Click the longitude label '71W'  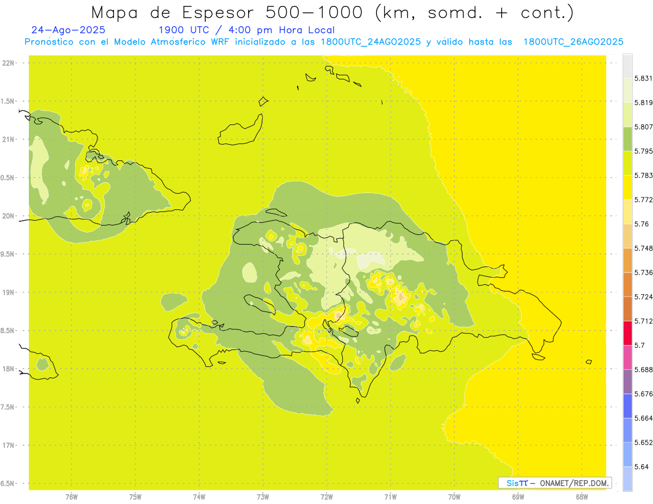390,496
